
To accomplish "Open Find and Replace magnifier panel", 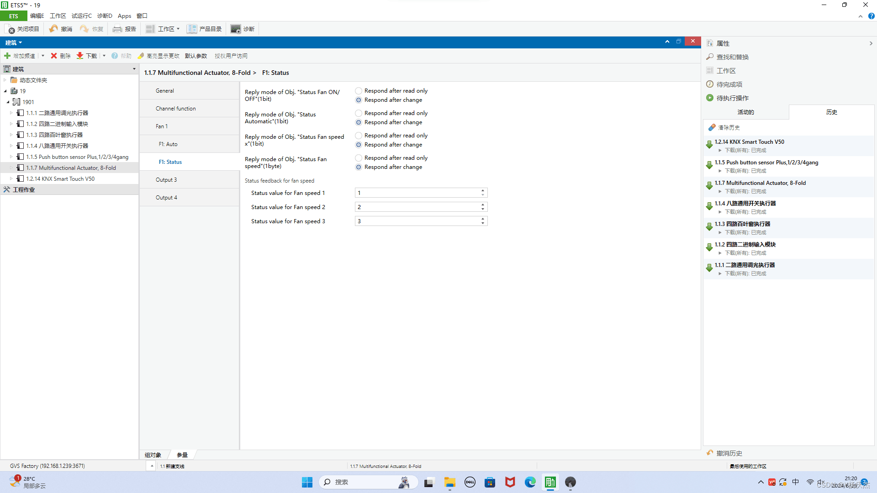I will (710, 57).
